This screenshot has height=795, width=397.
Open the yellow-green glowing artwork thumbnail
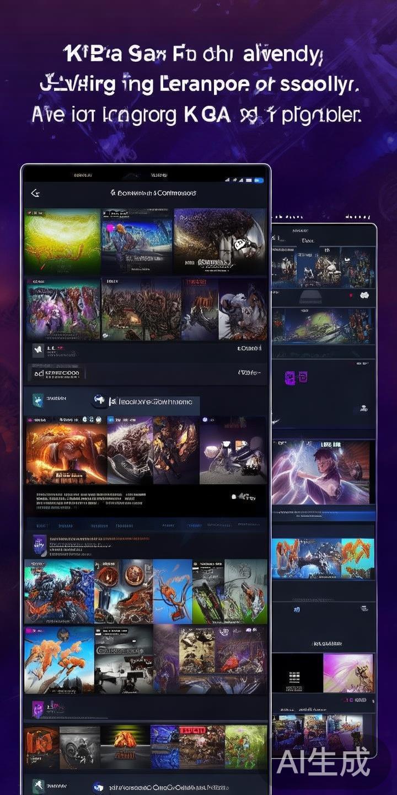[62, 241]
